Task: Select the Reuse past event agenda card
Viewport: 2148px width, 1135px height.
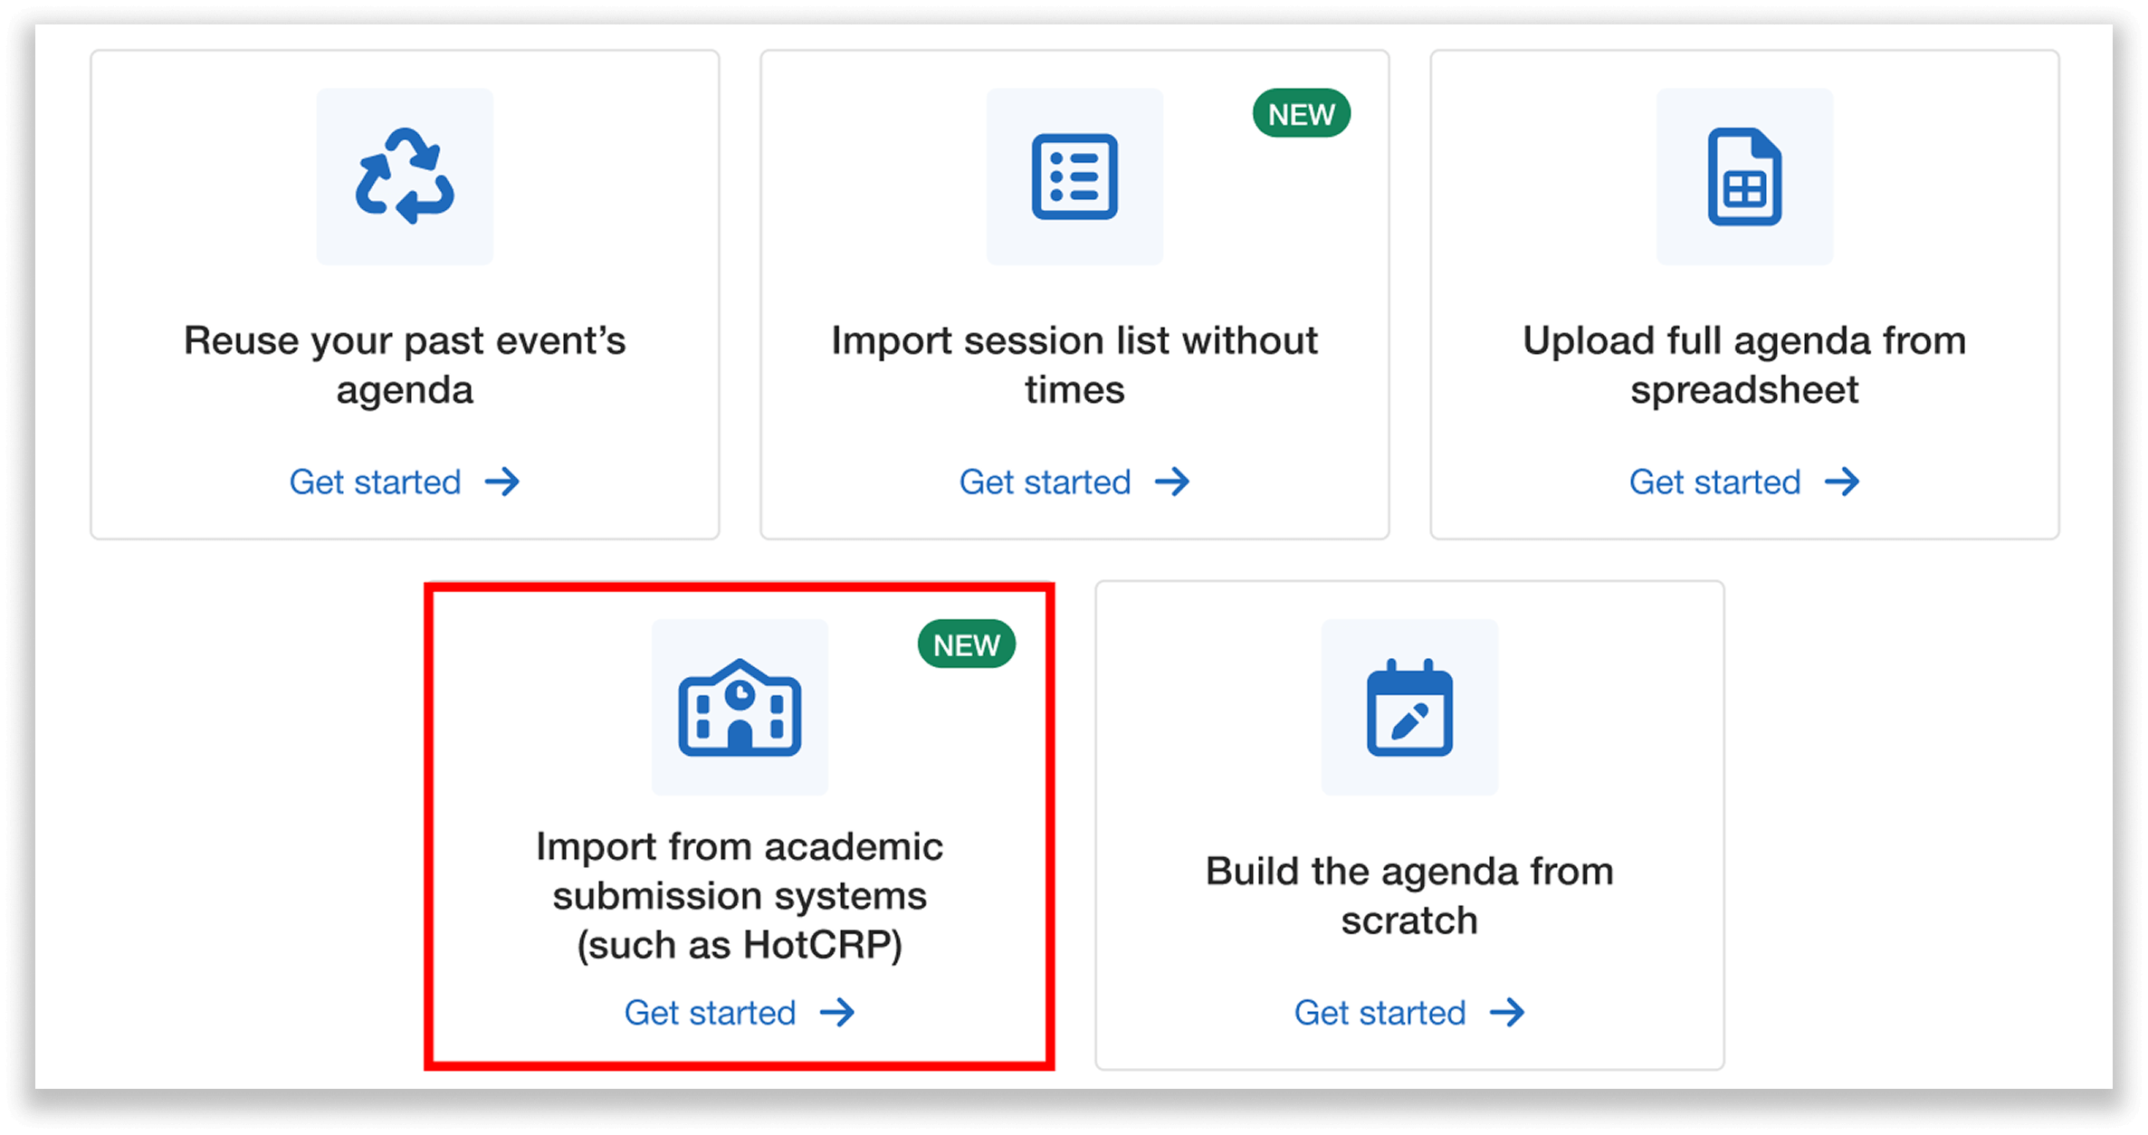Action: coord(404,294)
